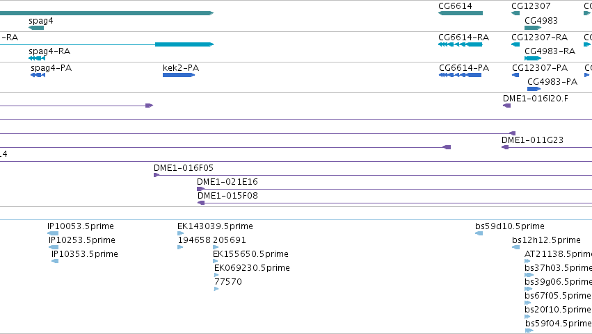Select the teal gene arrow beneath CG6614

[461, 13]
